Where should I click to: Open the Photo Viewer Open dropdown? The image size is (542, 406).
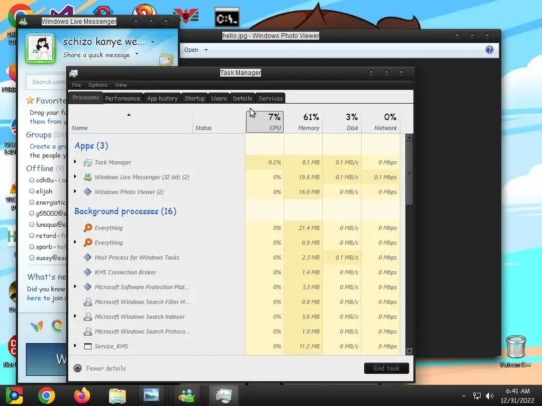[196, 50]
